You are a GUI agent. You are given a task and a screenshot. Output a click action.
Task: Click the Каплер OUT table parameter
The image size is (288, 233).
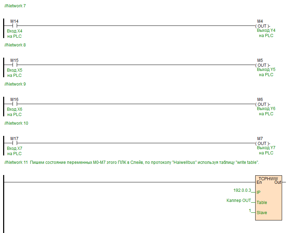coord(238,201)
